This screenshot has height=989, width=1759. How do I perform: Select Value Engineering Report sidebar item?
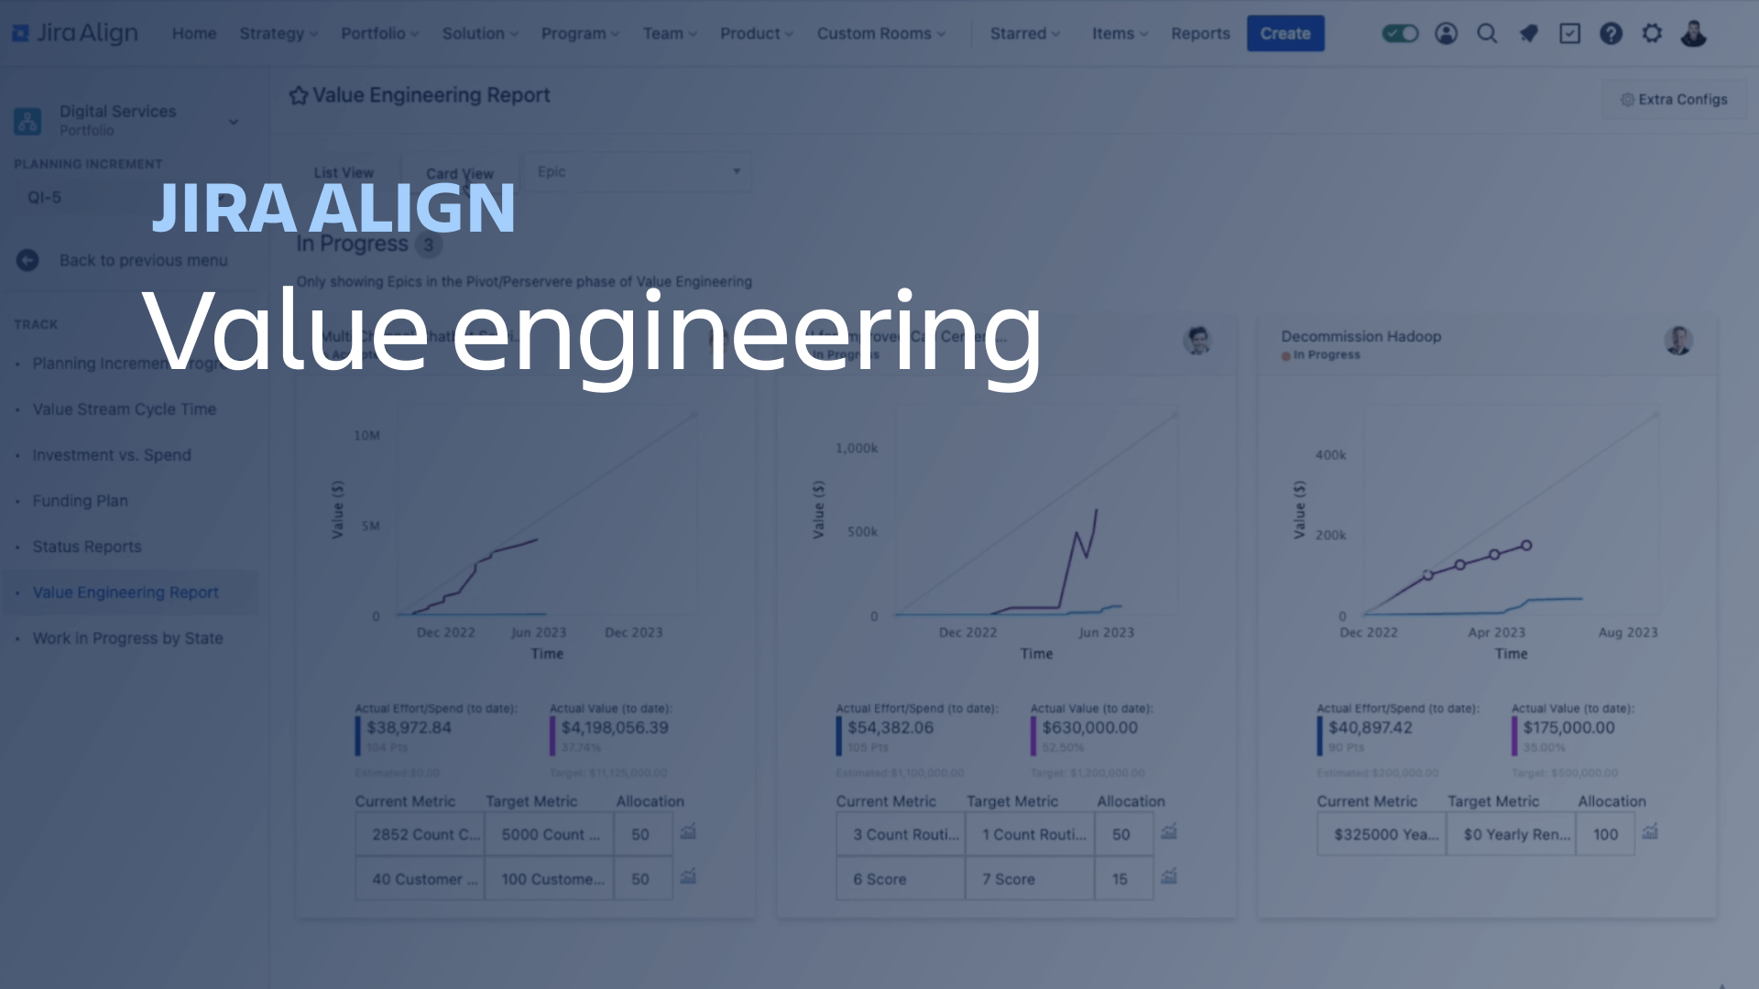click(126, 592)
